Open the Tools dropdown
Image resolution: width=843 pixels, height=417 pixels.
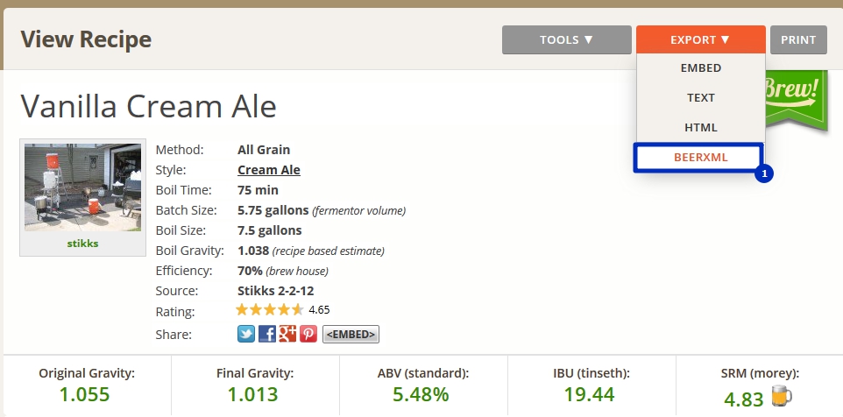pos(566,39)
